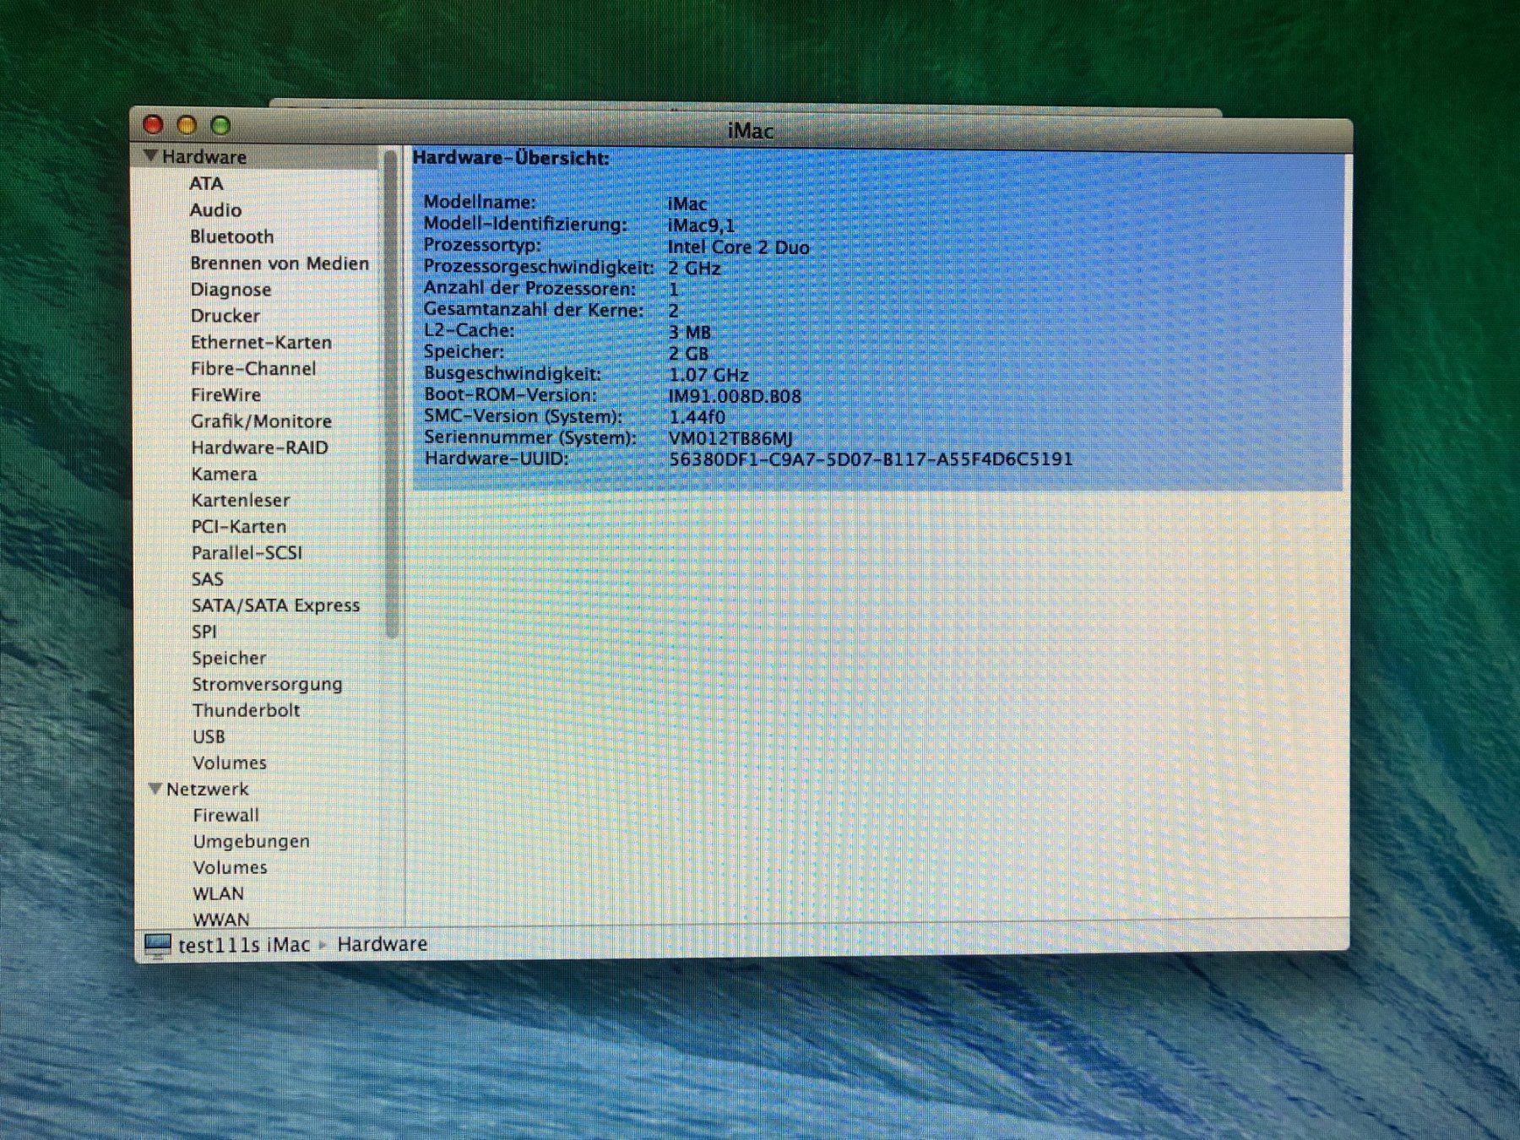
Task: Click the 'Gesamtanzahl der Kerne:' label
Action: point(533,310)
